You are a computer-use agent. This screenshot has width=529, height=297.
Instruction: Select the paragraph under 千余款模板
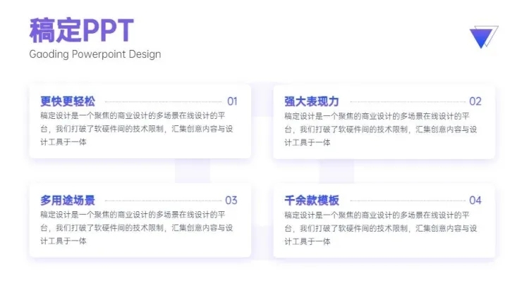381,228
